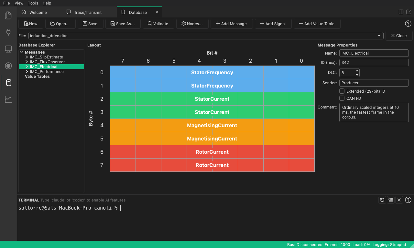Click the blue StatorFrequency row in byte 0

point(212,72)
